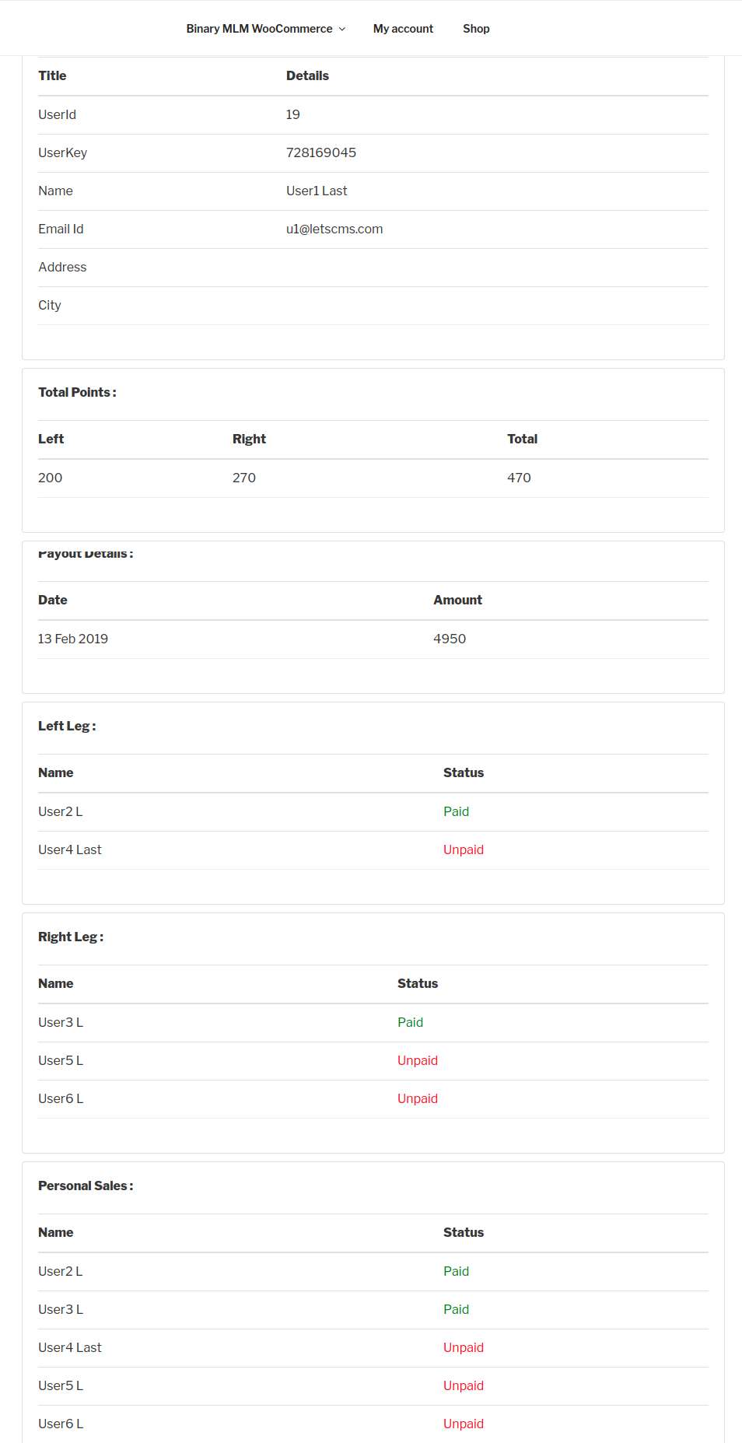Select the payout date 13 Feb 2019
The image size is (742, 1443).
(x=73, y=639)
